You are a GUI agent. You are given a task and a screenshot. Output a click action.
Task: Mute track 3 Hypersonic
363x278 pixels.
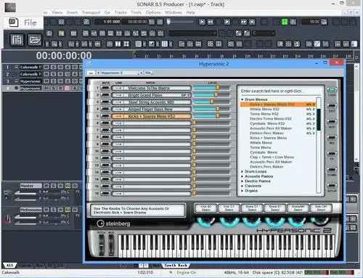[46, 81]
